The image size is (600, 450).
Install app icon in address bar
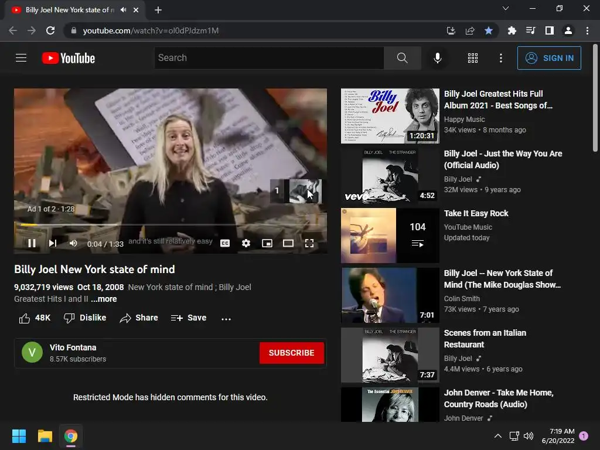[451, 30]
